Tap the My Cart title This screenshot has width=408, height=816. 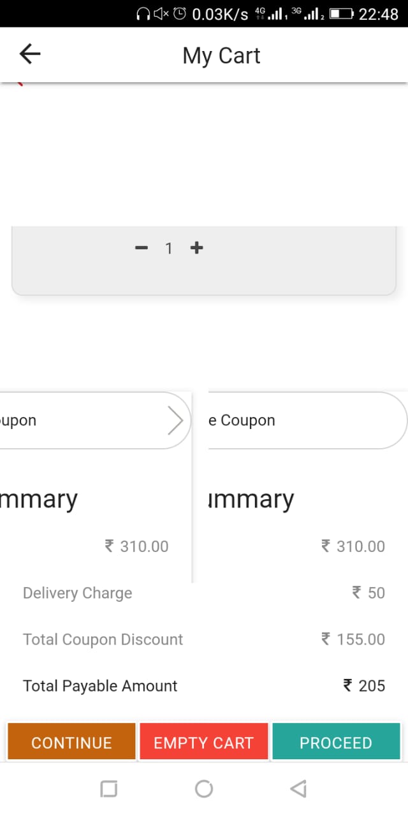tap(221, 56)
